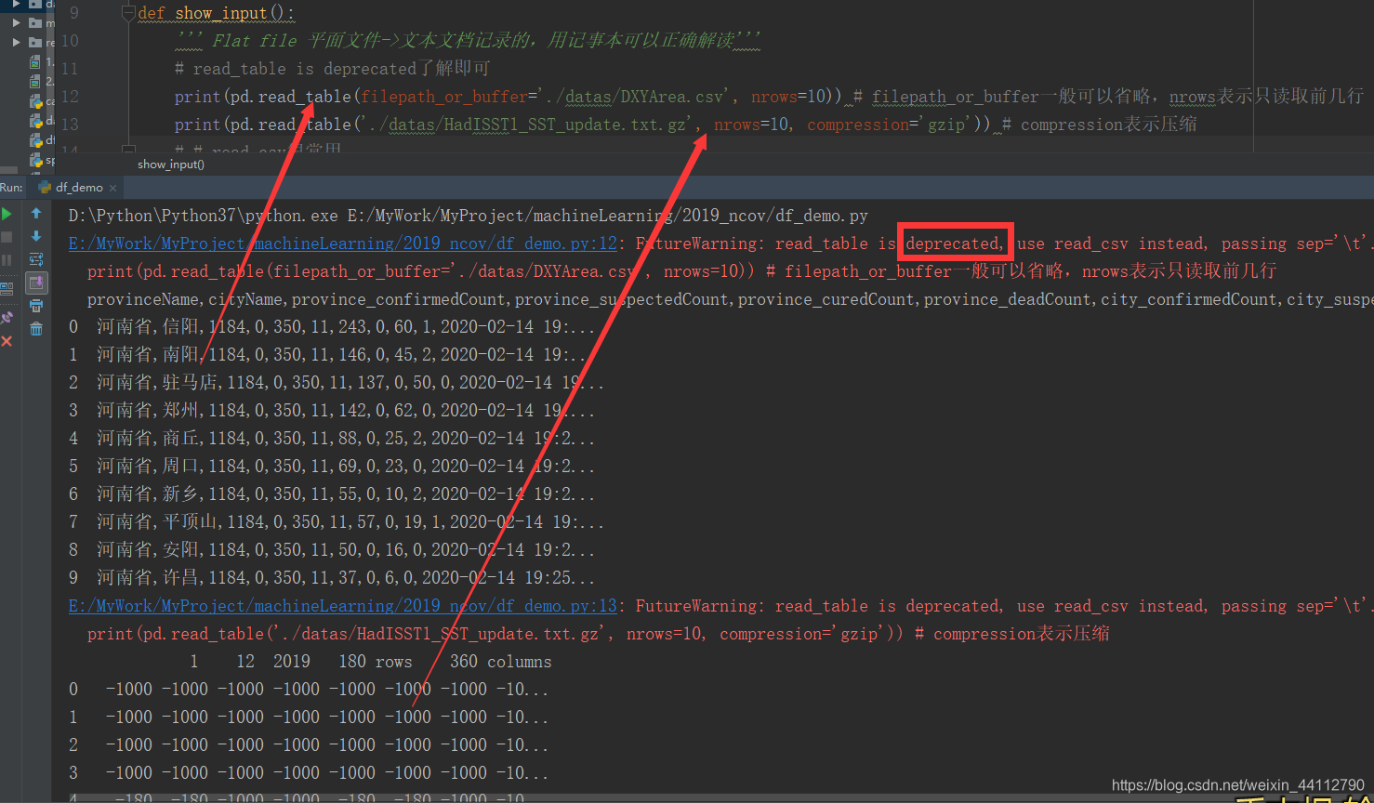Click output row 8 with 安阳
This screenshot has width=1374, height=803.
(x=332, y=550)
